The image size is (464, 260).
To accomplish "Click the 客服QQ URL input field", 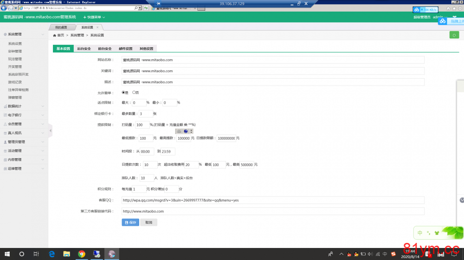I will [x=273, y=200].
